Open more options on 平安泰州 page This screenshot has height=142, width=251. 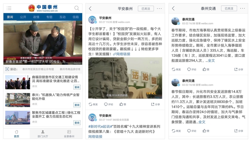coord(159,8)
